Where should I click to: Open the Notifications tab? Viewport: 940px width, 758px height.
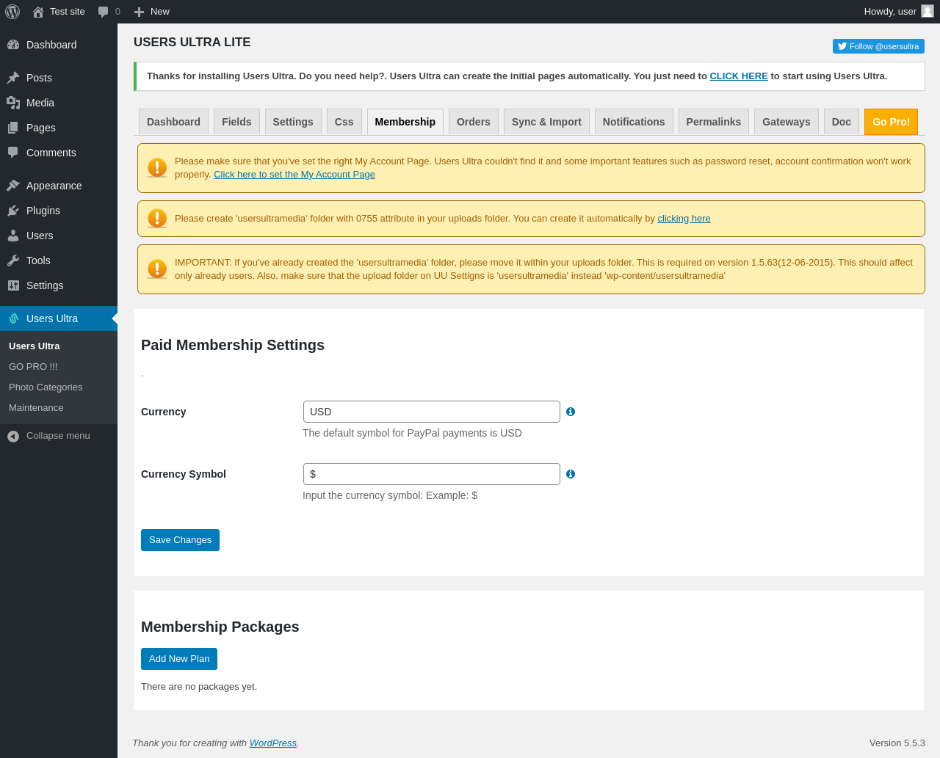click(x=634, y=122)
